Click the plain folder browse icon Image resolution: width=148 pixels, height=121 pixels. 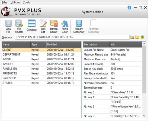pos(137,37)
